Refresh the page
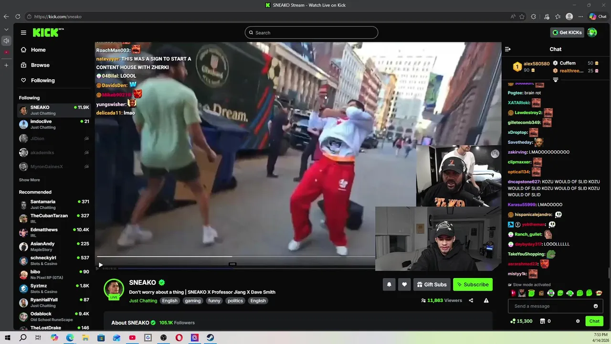Viewport: 611px width, 344px height. [x=18, y=16]
